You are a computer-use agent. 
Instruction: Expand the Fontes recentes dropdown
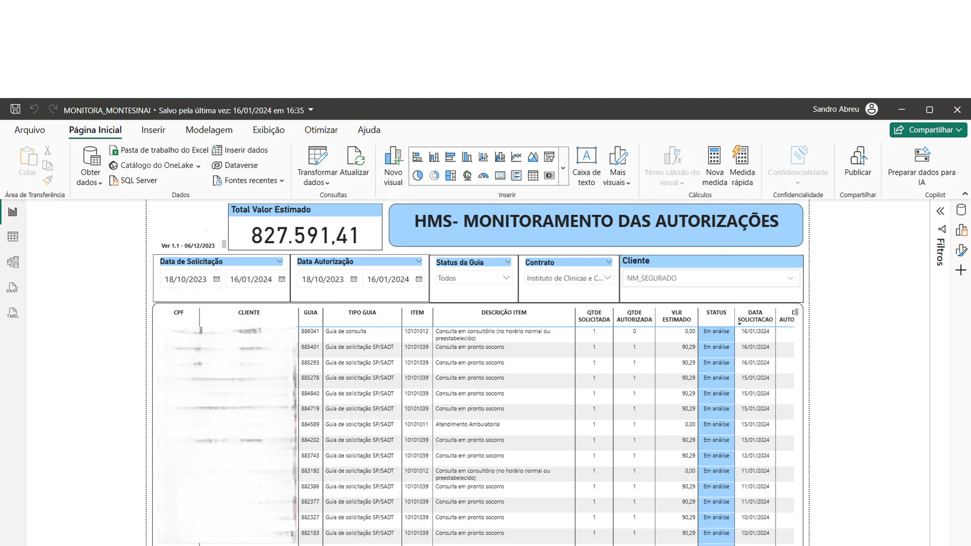point(248,180)
